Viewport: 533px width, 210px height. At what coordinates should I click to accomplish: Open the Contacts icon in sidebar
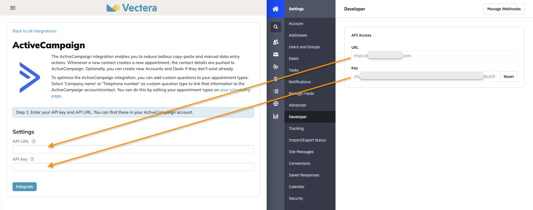click(276, 42)
